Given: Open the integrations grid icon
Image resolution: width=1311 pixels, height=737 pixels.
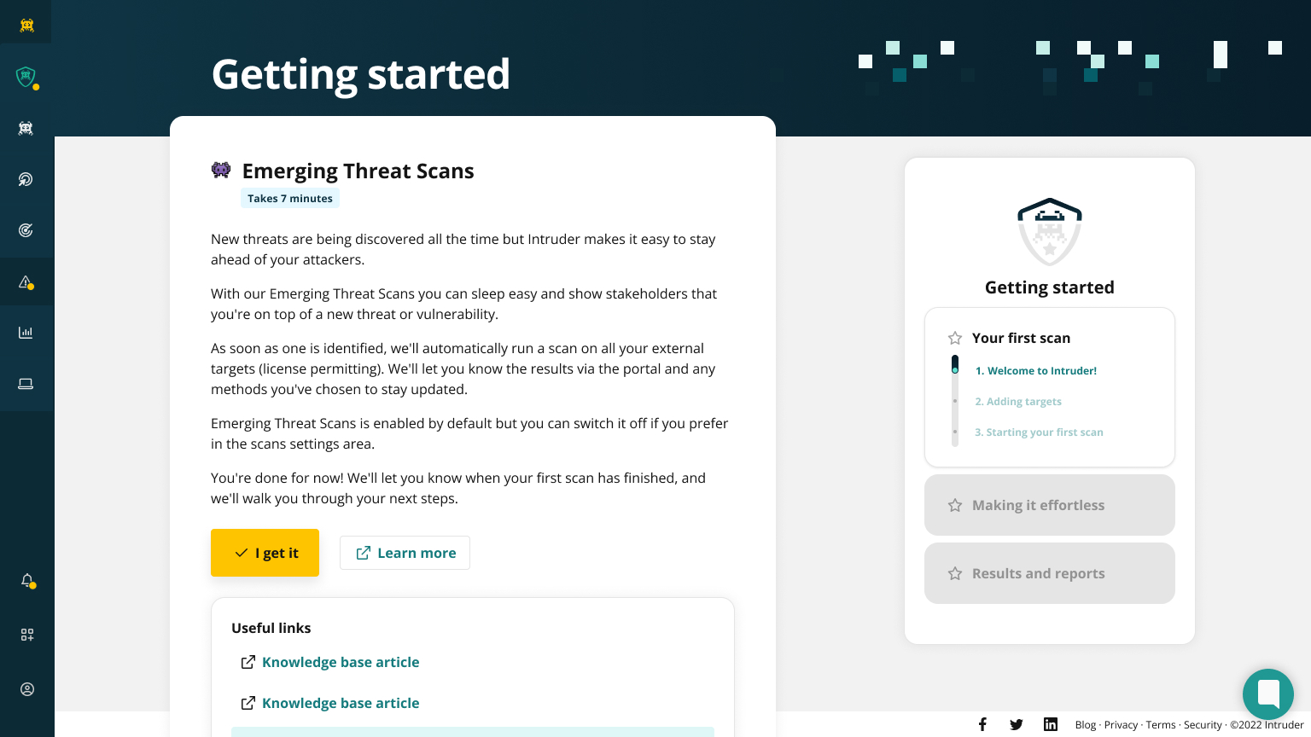Looking at the screenshot, I should (27, 635).
